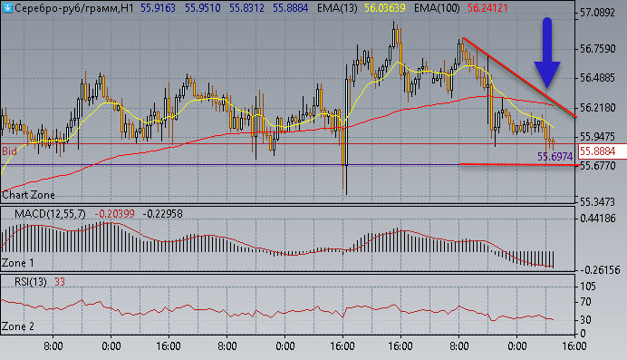Click the current price tag 55.8884 on axis
The image size is (627, 360).
point(603,151)
